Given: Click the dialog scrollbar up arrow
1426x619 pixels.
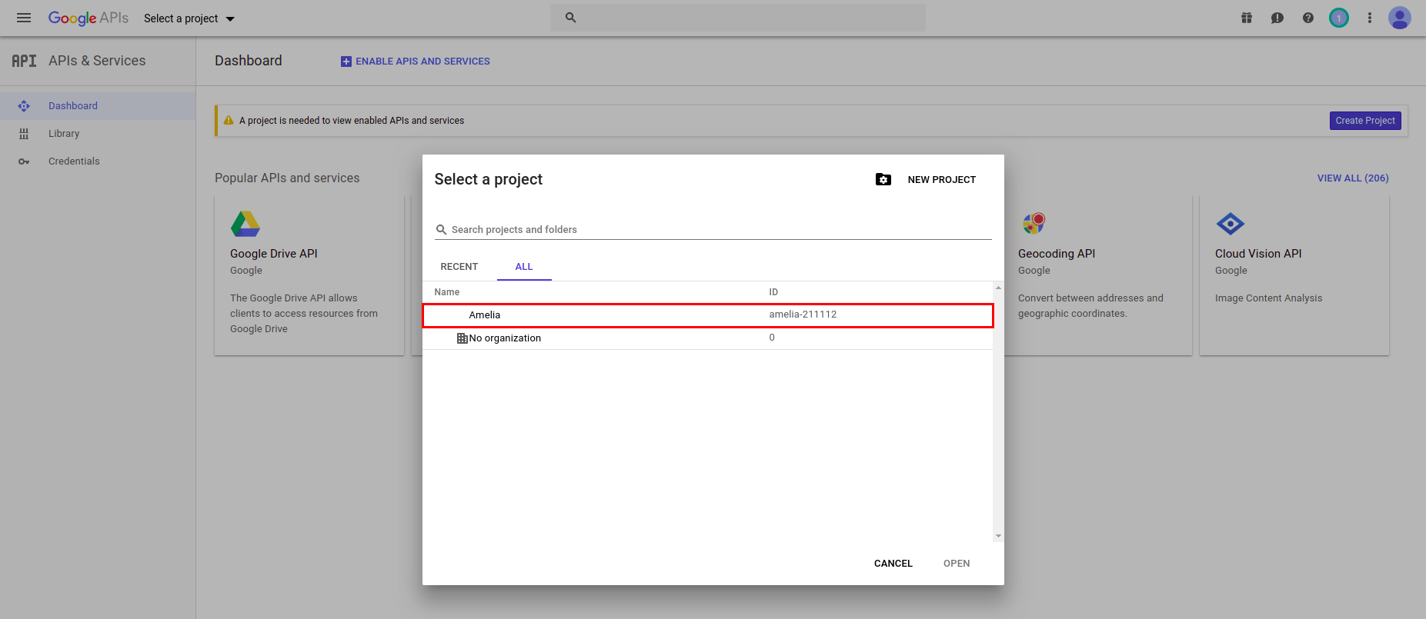Looking at the screenshot, I should pos(998,288).
